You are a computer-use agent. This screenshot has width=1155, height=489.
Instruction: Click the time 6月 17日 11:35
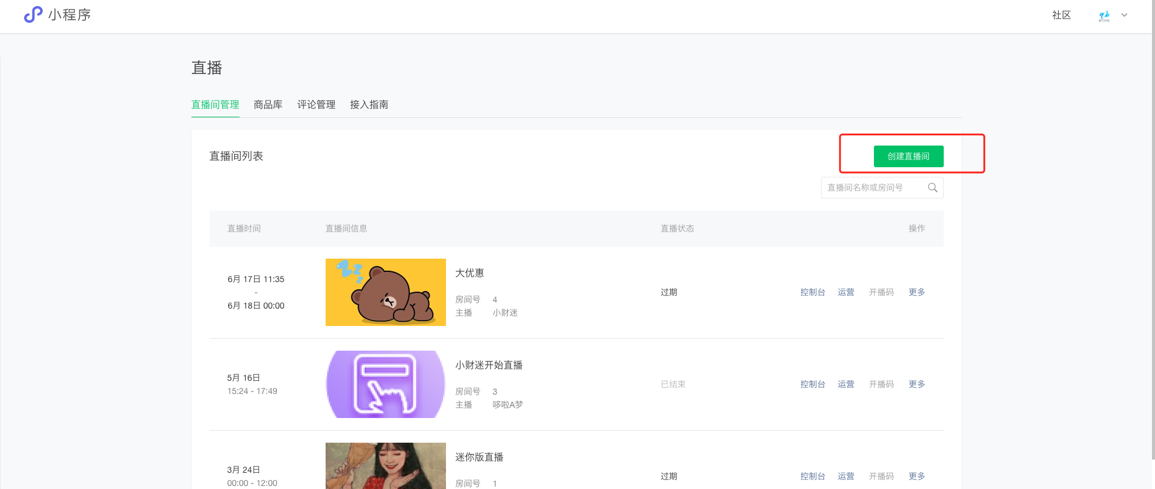point(256,279)
